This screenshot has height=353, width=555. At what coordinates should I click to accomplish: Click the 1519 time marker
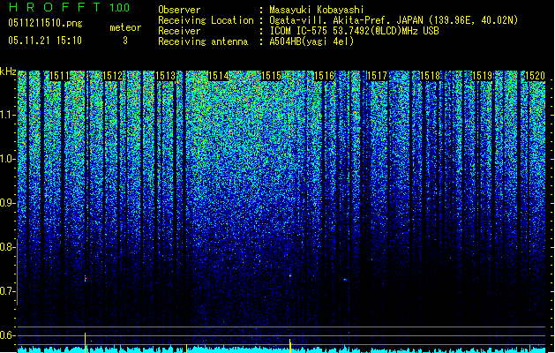tap(483, 76)
